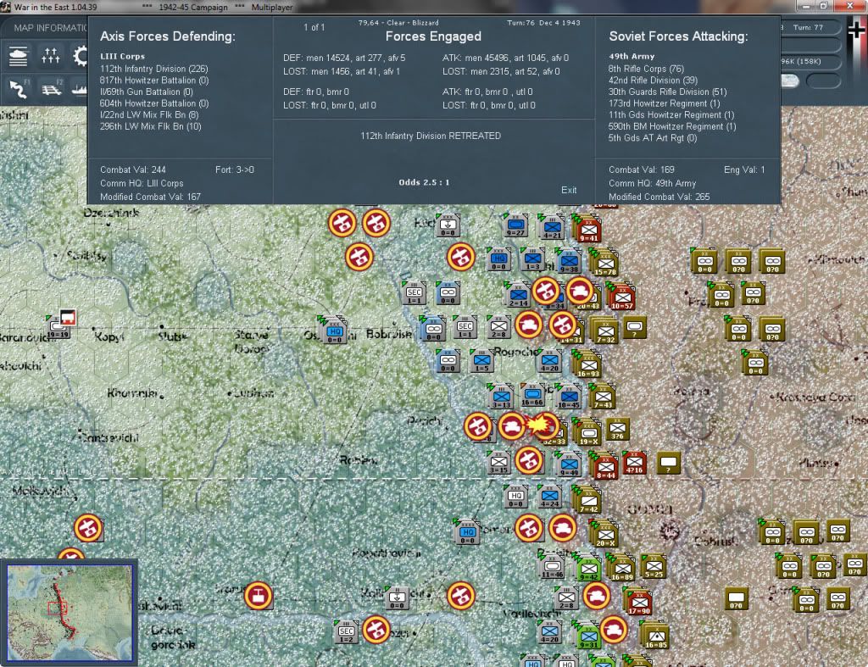Open the MAP INFORMATION tab
868x667 pixels.
click(x=50, y=28)
